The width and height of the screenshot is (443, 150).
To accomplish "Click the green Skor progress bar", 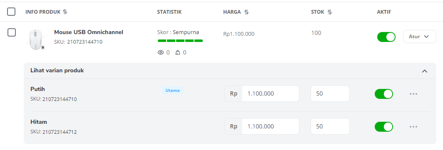I will (x=180, y=41).
